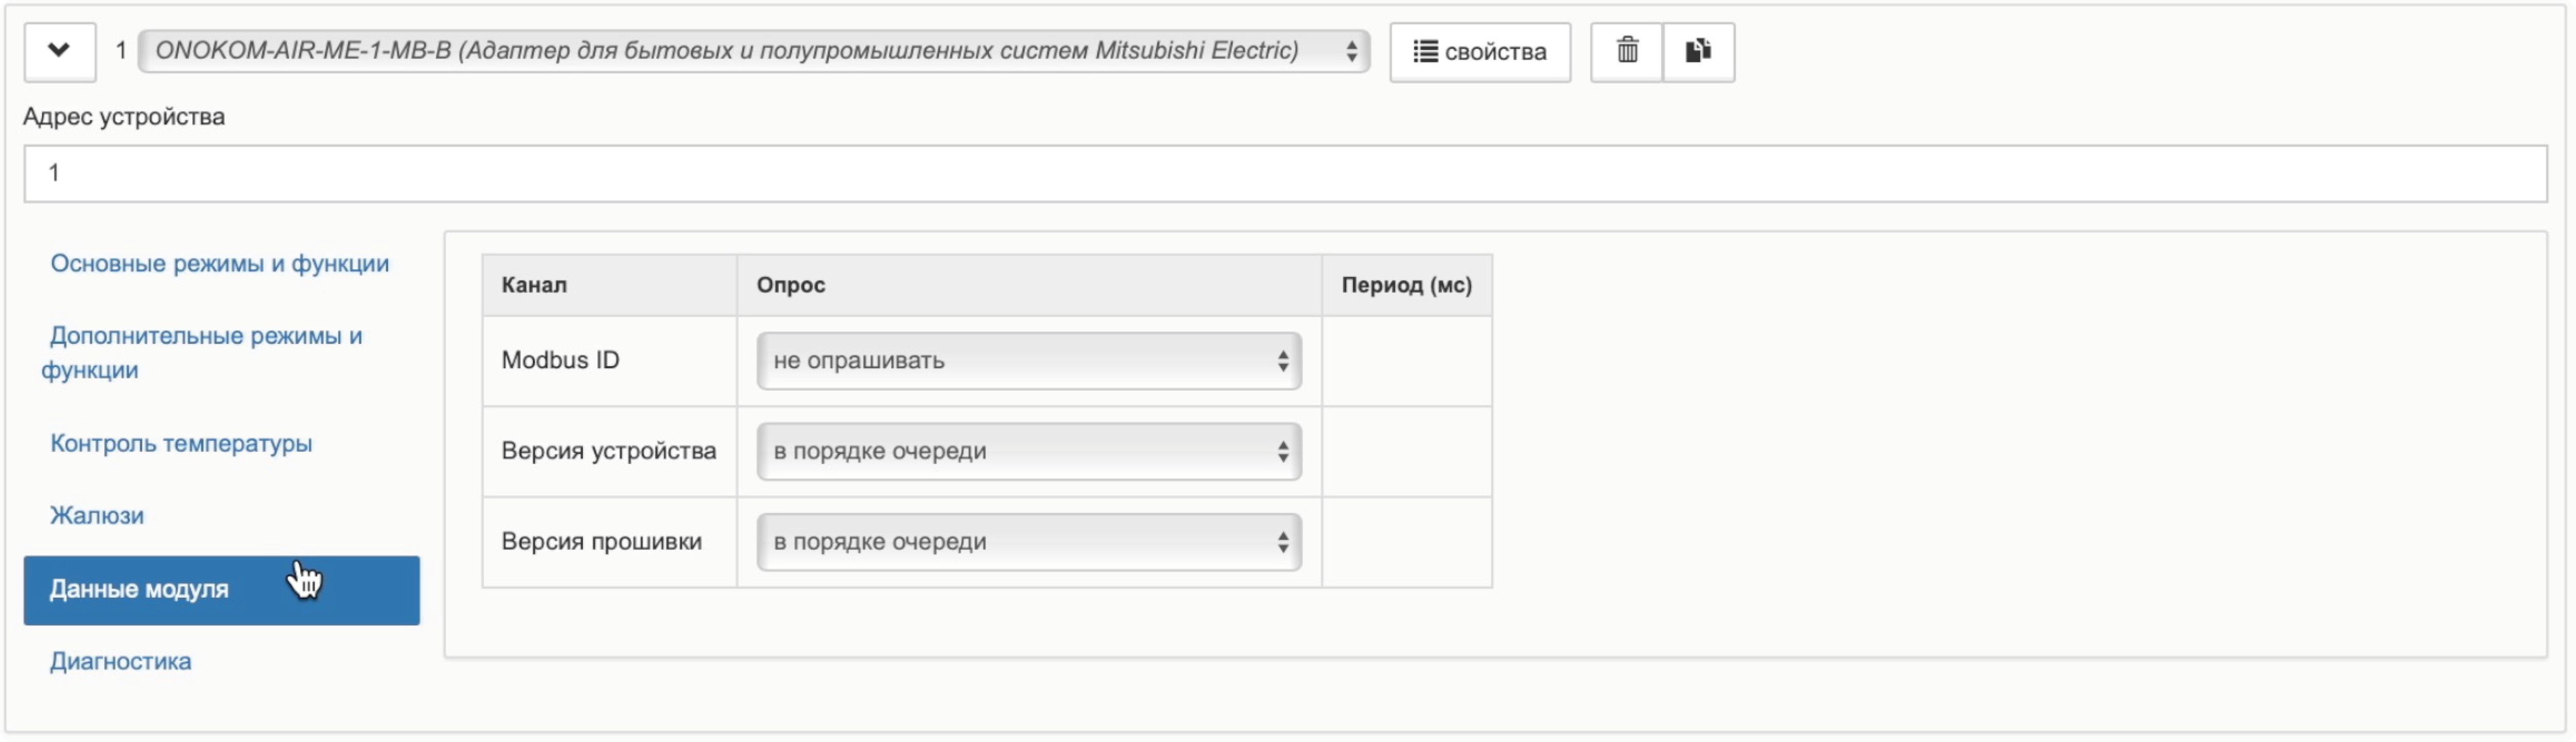Click the "Версия устройства" channel name cell
The width and height of the screenshot is (2576, 742).
click(x=608, y=452)
